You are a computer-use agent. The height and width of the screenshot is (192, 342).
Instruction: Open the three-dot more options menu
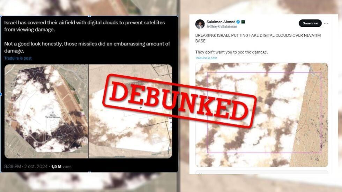pyautogui.click(x=326, y=23)
